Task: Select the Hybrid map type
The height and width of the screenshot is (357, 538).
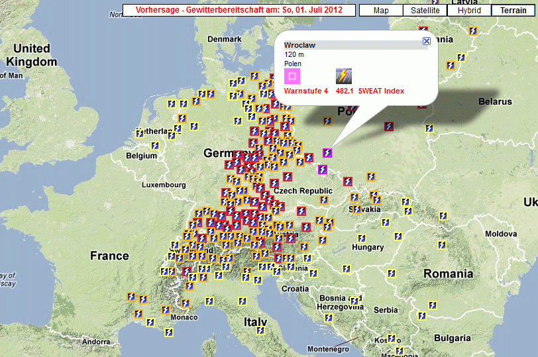Action: [x=469, y=11]
